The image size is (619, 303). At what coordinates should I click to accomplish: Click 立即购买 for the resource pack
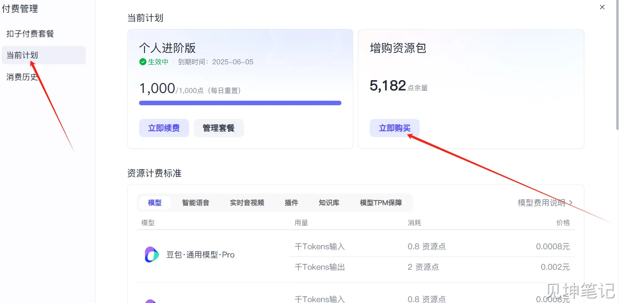pyautogui.click(x=394, y=128)
